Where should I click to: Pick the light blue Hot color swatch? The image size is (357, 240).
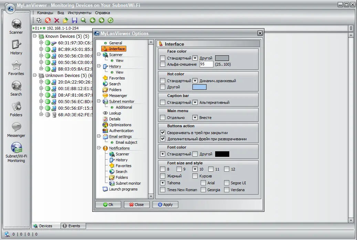199,87
